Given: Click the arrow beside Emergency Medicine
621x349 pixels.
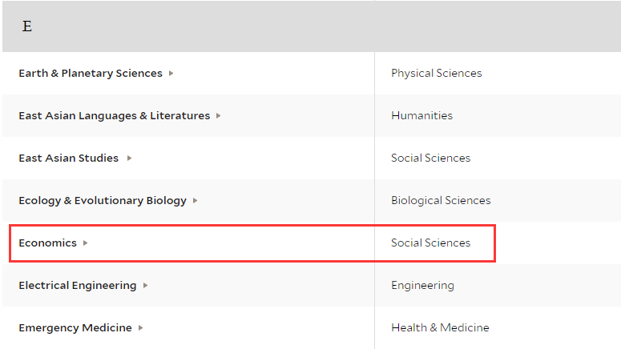Looking at the screenshot, I should point(140,327).
